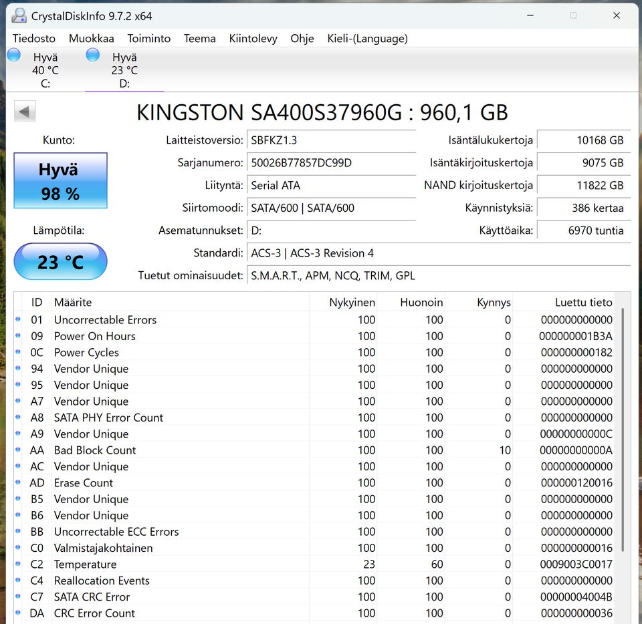642x624 pixels.
Task: Click status dot beside Uncorrectable Errors row
Action: (18, 320)
